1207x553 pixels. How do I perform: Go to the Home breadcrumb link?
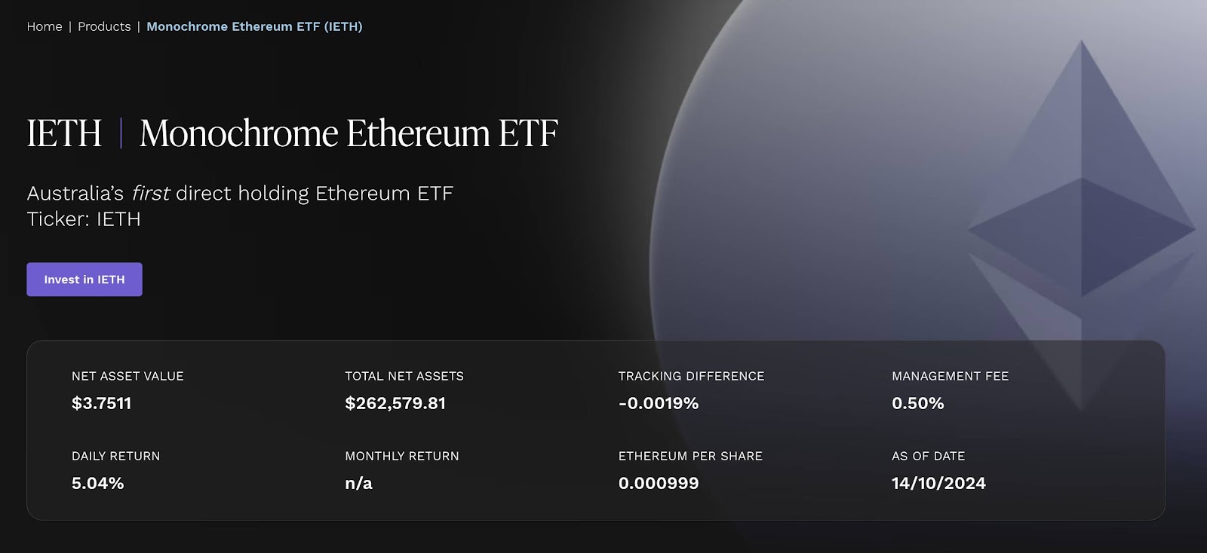click(45, 26)
